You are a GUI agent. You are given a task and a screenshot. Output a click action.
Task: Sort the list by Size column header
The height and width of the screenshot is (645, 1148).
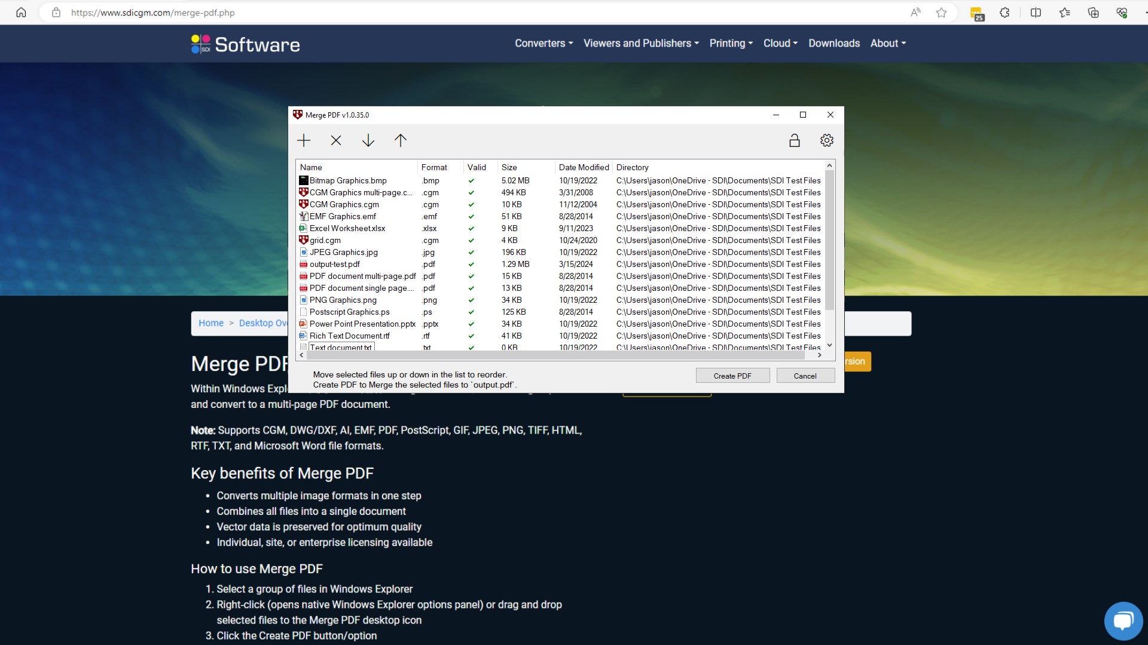pyautogui.click(x=509, y=167)
